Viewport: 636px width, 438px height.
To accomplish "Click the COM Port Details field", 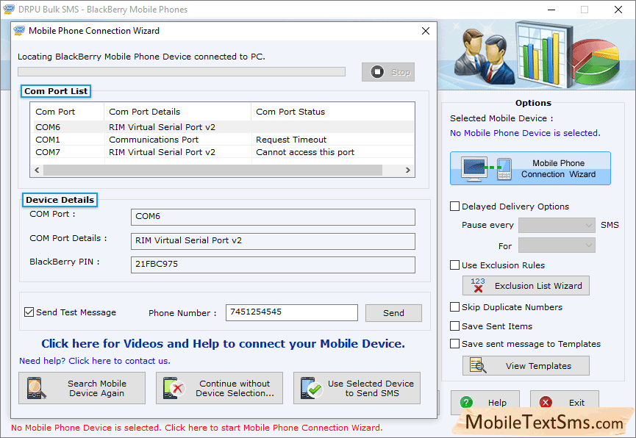I will point(273,241).
